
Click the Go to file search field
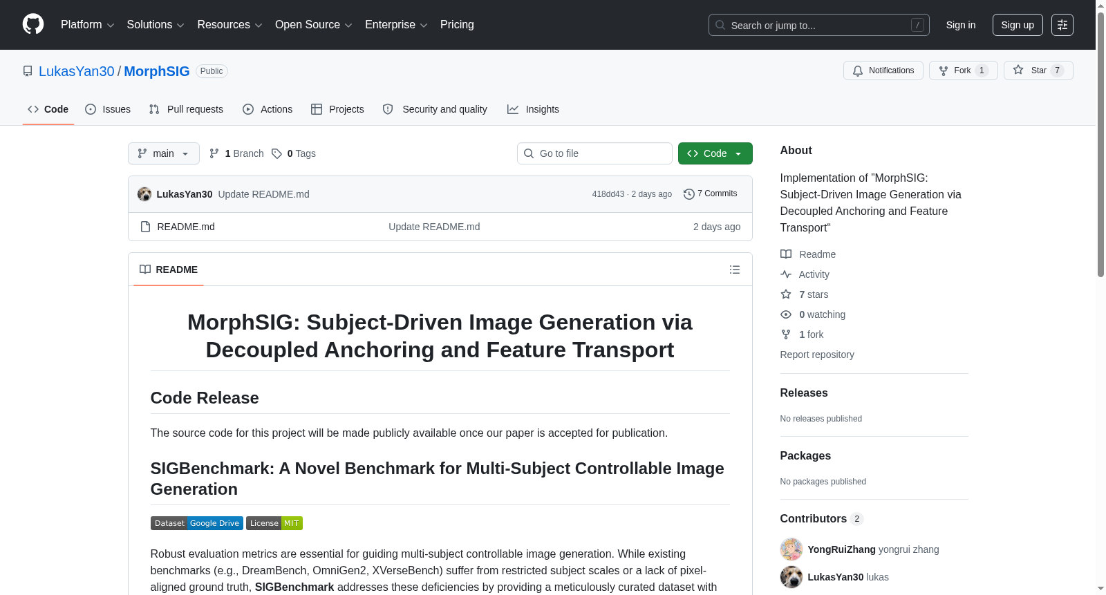[594, 153]
